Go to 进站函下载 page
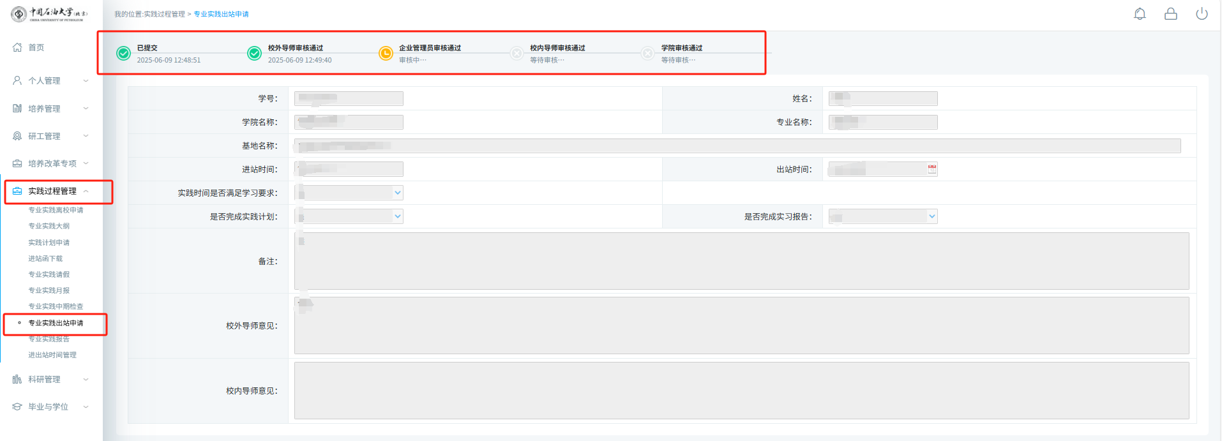Viewport: 1222px width, 441px height. click(45, 258)
